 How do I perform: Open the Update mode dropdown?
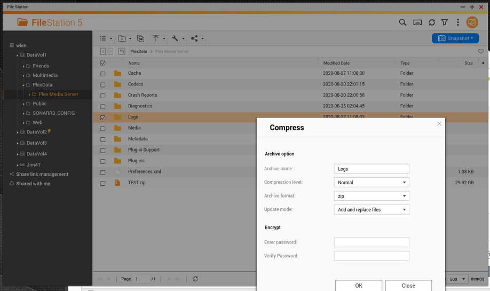click(x=372, y=210)
